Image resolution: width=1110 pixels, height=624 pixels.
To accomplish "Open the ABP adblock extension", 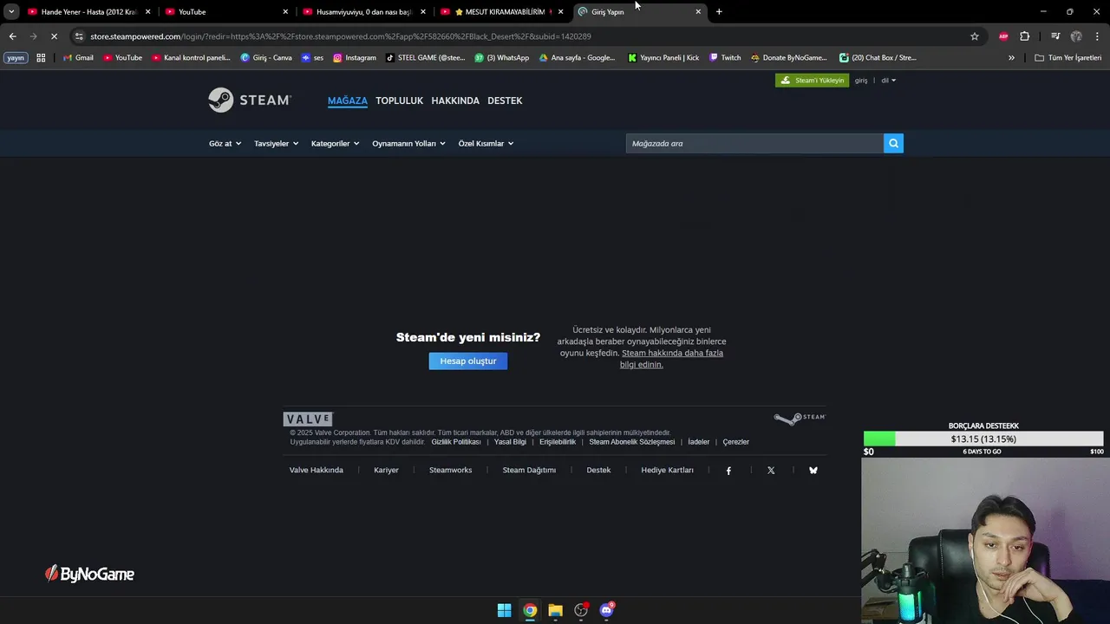I will point(1003,36).
